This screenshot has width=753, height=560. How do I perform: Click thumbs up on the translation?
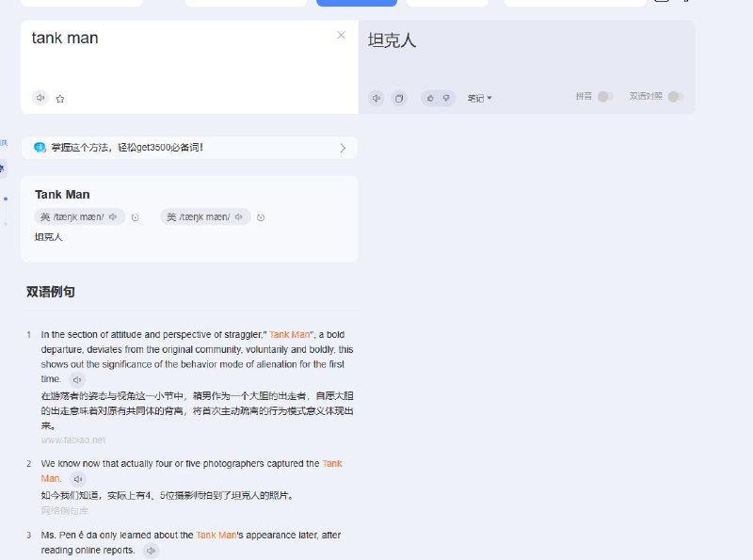pyautogui.click(x=430, y=98)
